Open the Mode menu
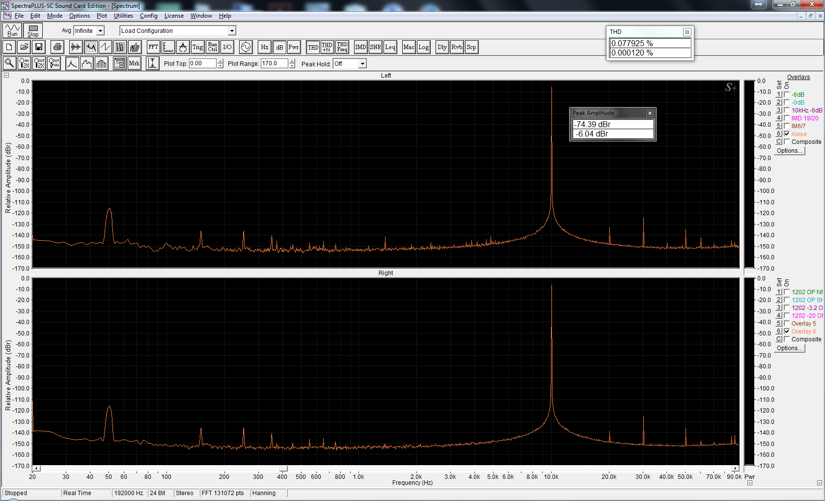This screenshot has height=501, width=825. click(x=55, y=16)
